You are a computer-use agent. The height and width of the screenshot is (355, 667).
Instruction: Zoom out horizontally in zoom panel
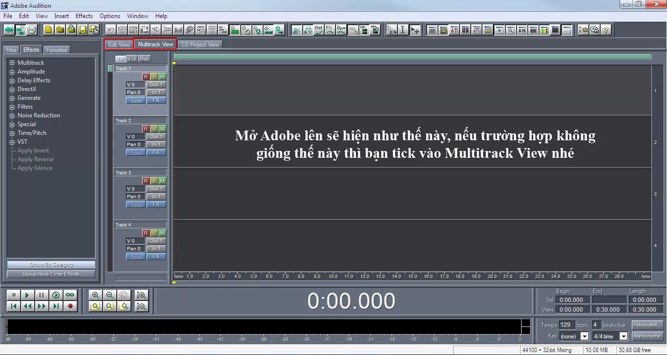[x=110, y=295]
